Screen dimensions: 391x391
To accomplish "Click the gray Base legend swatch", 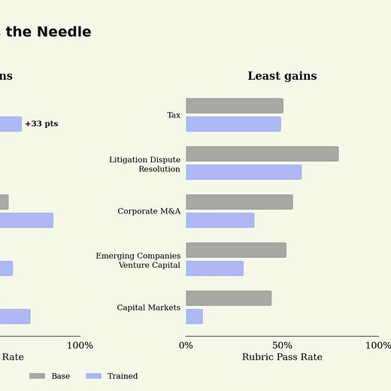I will point(38,376).
